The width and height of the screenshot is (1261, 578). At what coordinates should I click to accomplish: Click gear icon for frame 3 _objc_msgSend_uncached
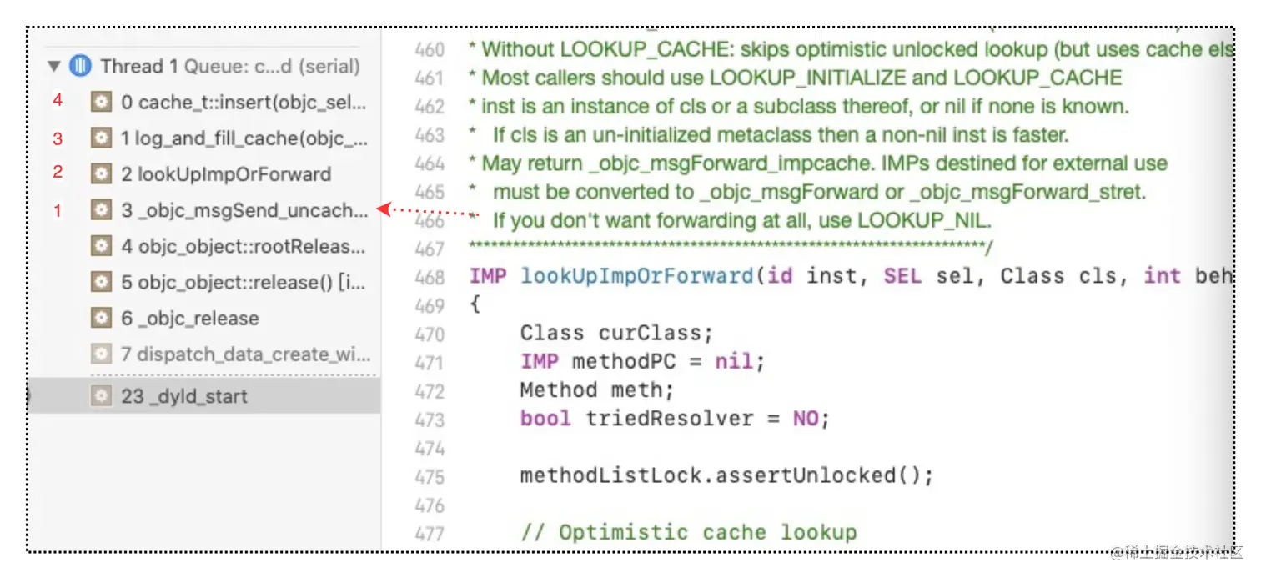coord(101,210)
